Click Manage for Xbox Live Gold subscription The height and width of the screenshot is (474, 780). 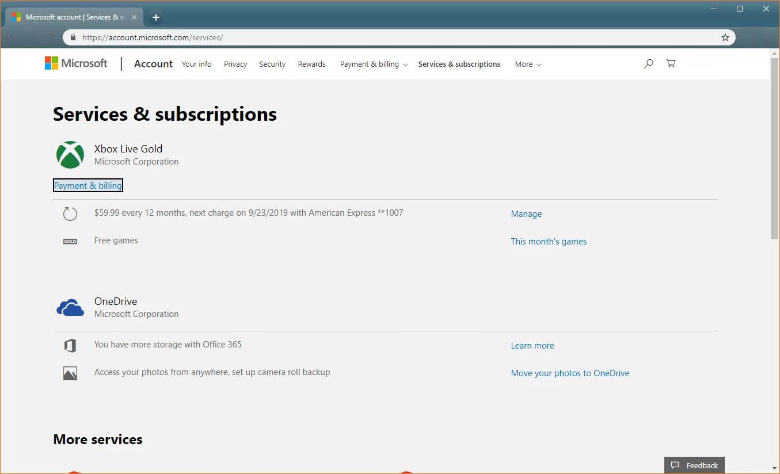(x=526, y=214)
